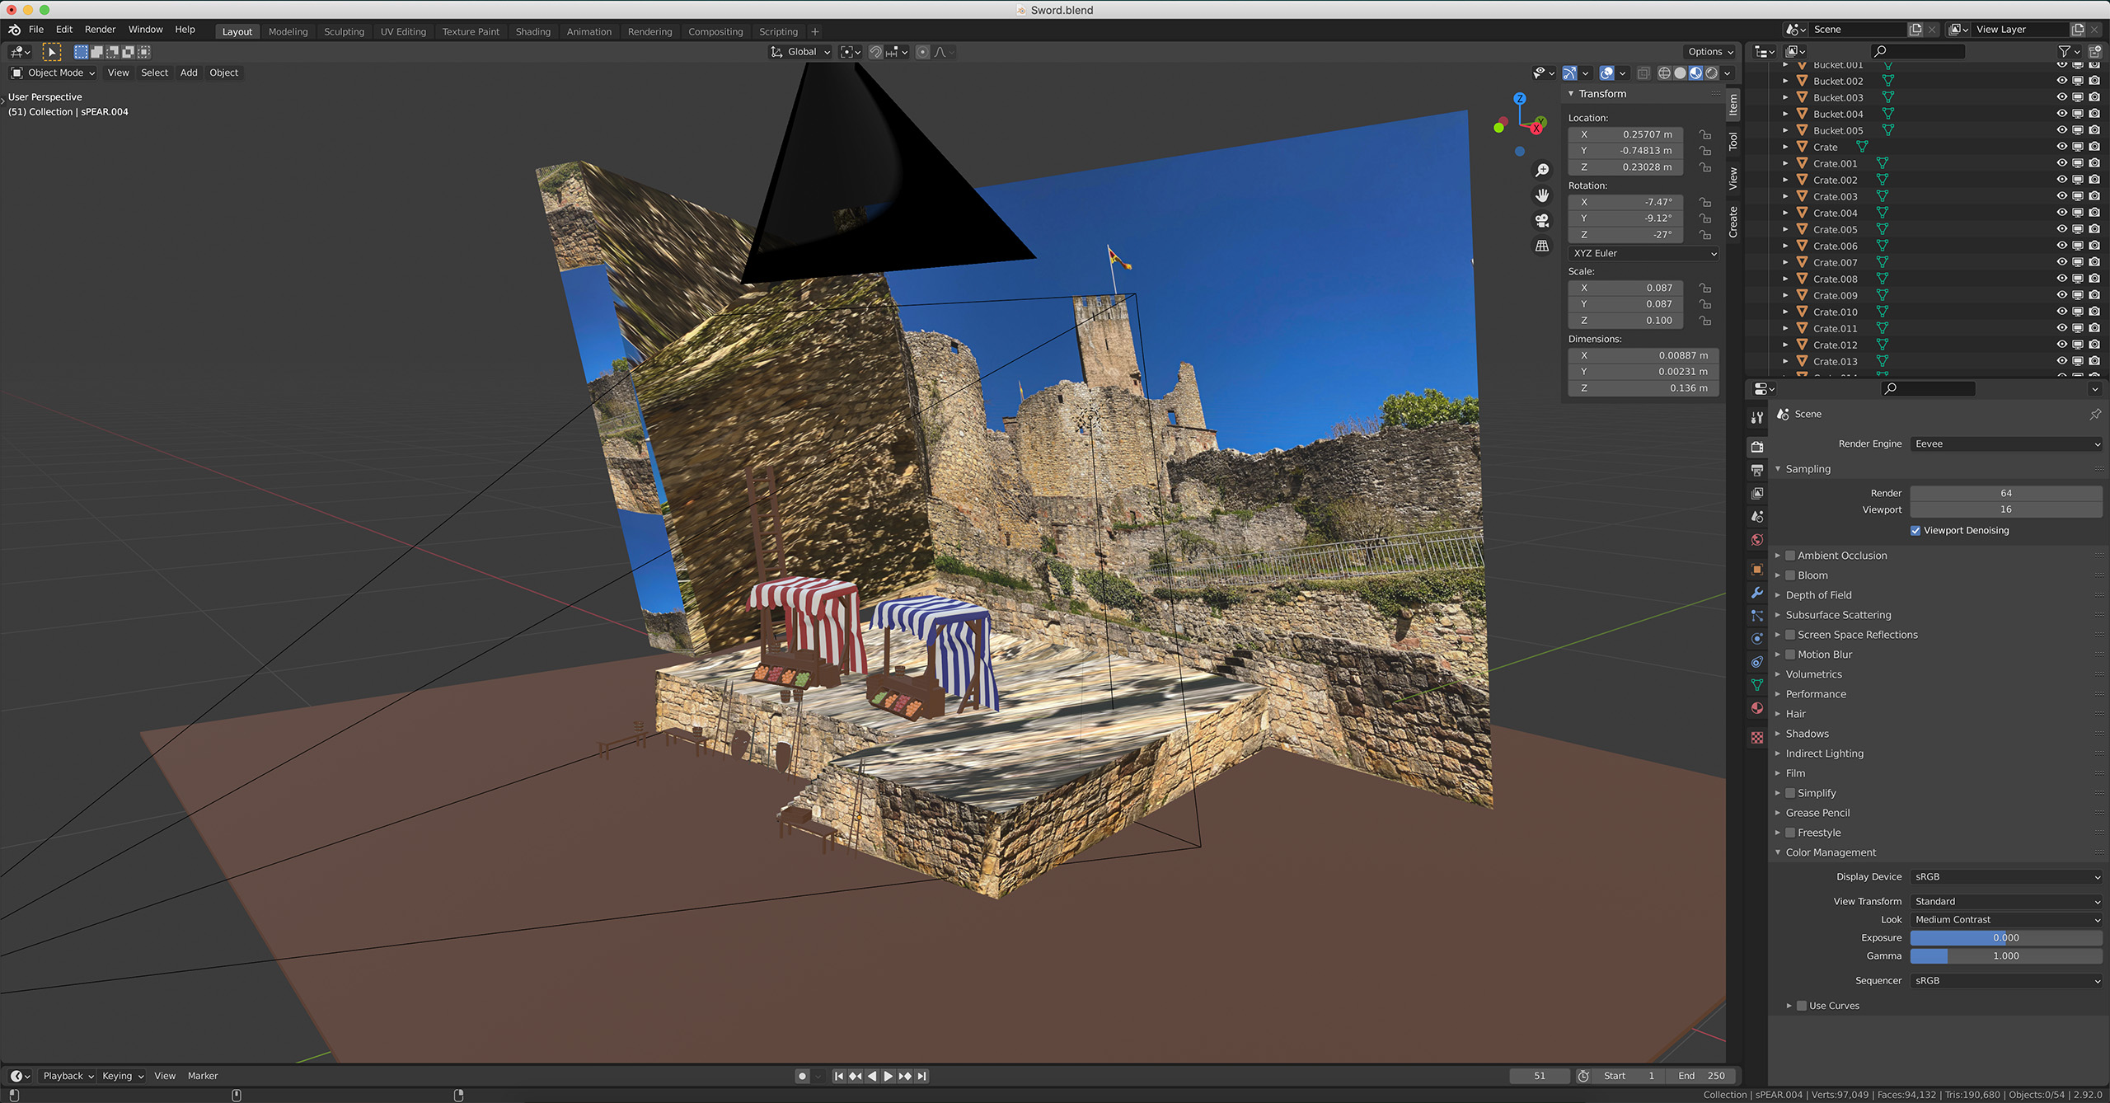Open the View Layer properties tab
This screenshot has width=2110, height=1103.
click(1756, 493)
